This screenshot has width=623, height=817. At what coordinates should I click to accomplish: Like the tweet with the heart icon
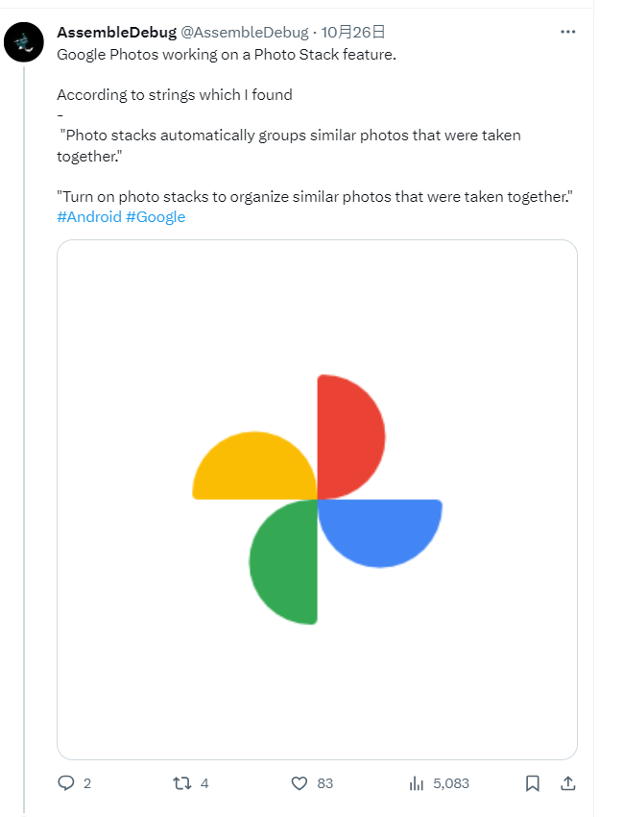coord(300,783)
